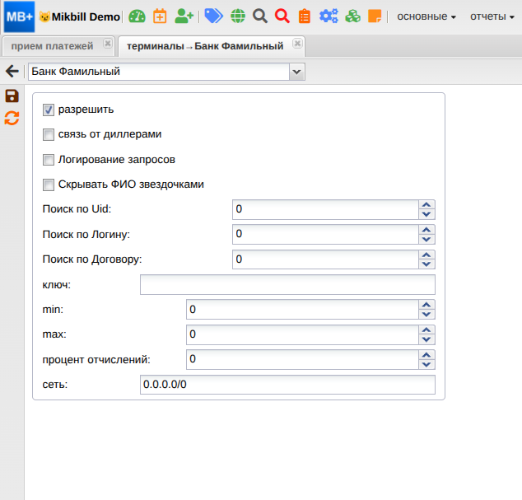Switch to the прием платежей tab
Image resolution: width=522 pixels, height=500 pixels.
[x=52, y=46]
